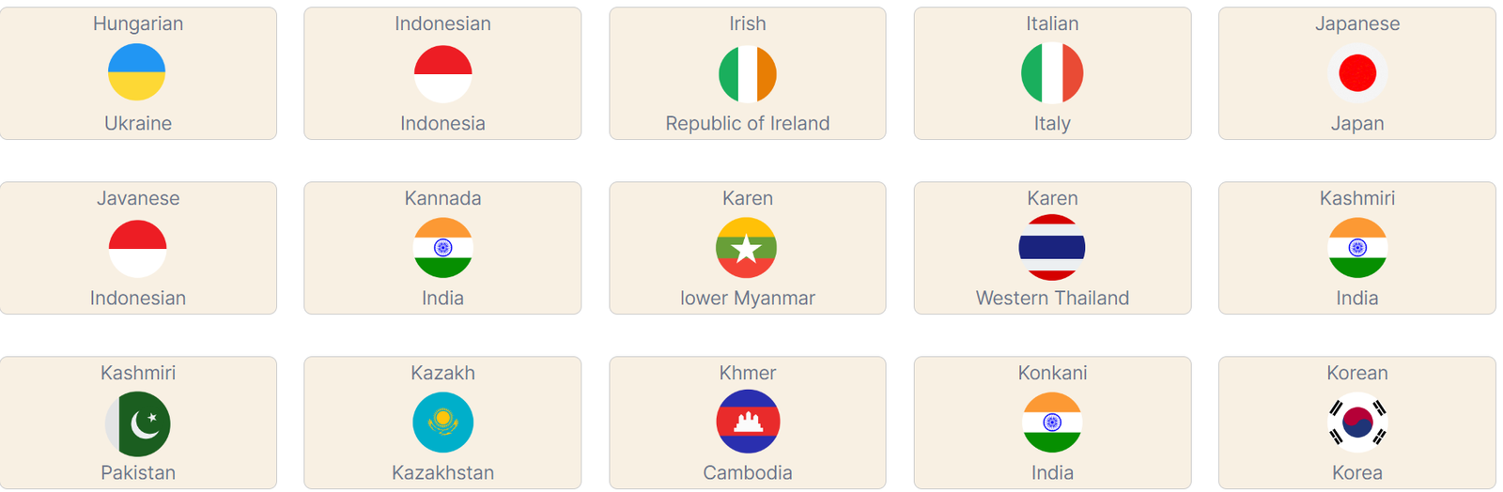Click the Kazakhstan flag icon
The image size is (1503, 492).
click(x=442, y=423)
